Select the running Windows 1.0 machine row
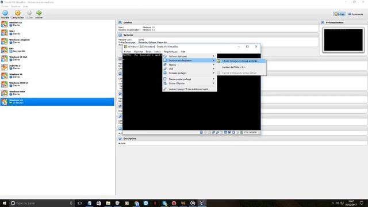Image resolution: width=368 pixels, height=207 pixels. (57, 102)
